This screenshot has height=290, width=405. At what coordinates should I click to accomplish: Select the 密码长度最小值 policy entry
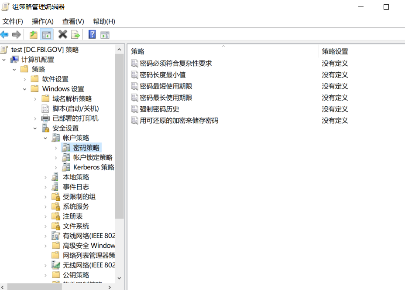click(162, 75)
